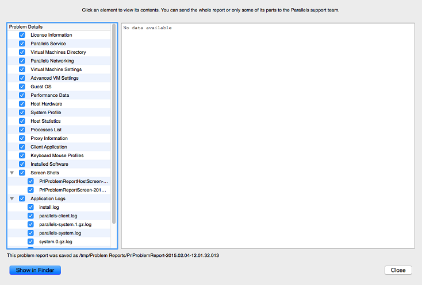
Task: Uncheck Virtual Machines Directory checkbox
Action: pyautogui.click(x=22, y=52)
